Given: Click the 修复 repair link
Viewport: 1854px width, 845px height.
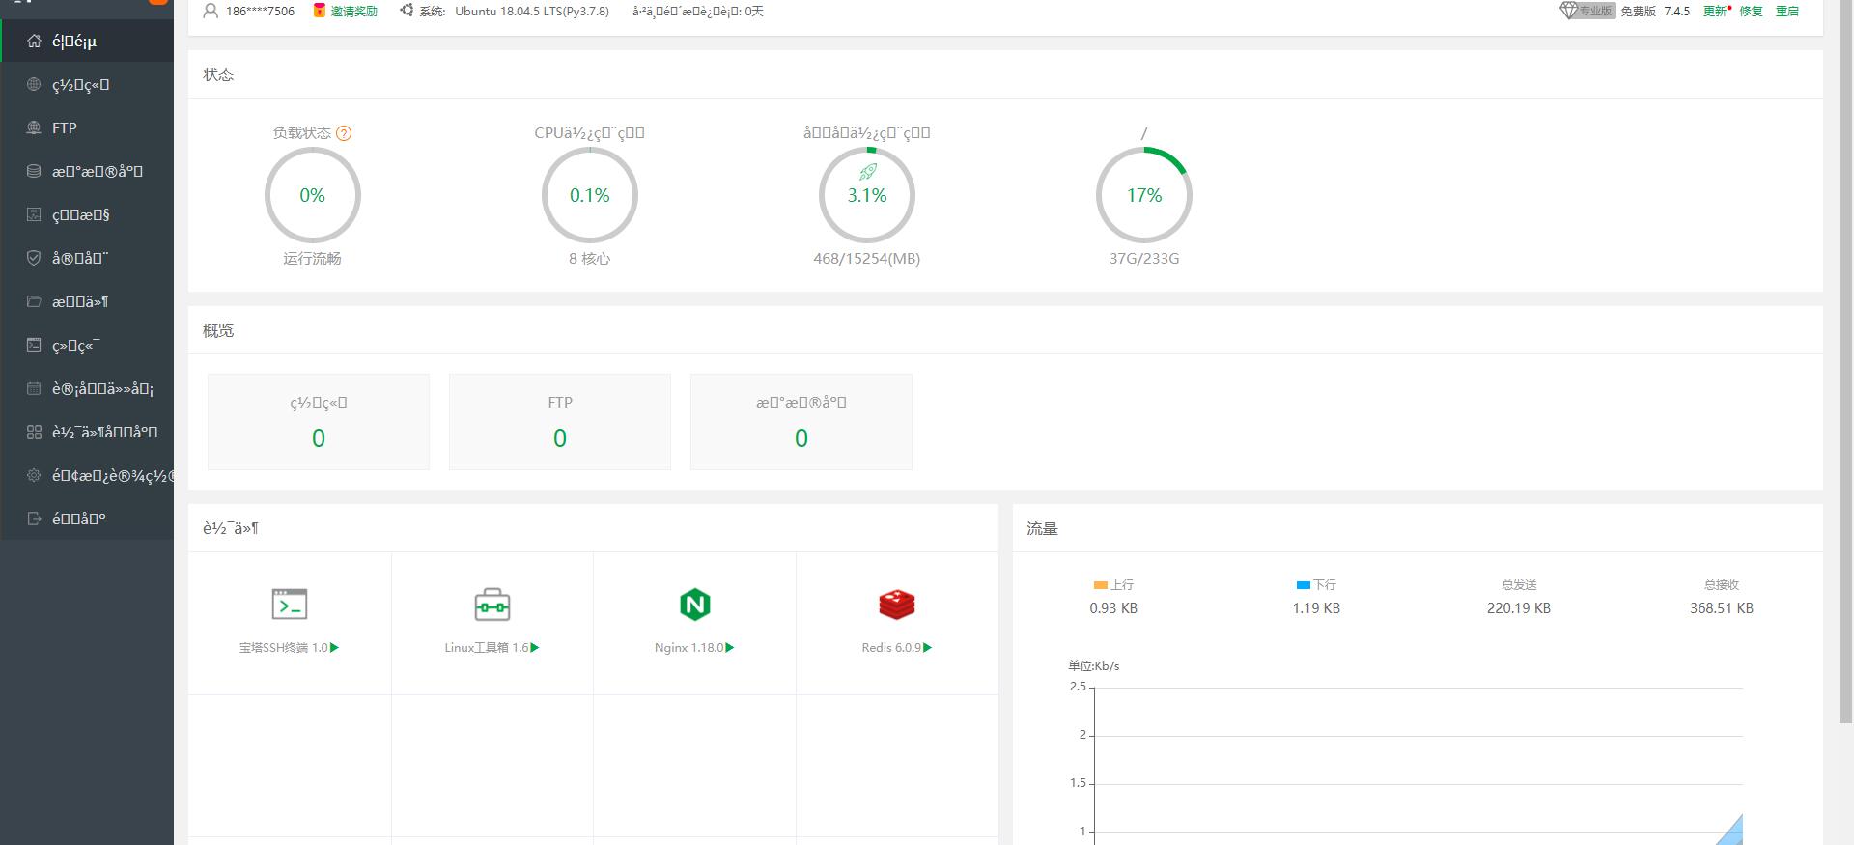Looking at the screenshot, I should pyautogui.click(x=1751, y=12).
